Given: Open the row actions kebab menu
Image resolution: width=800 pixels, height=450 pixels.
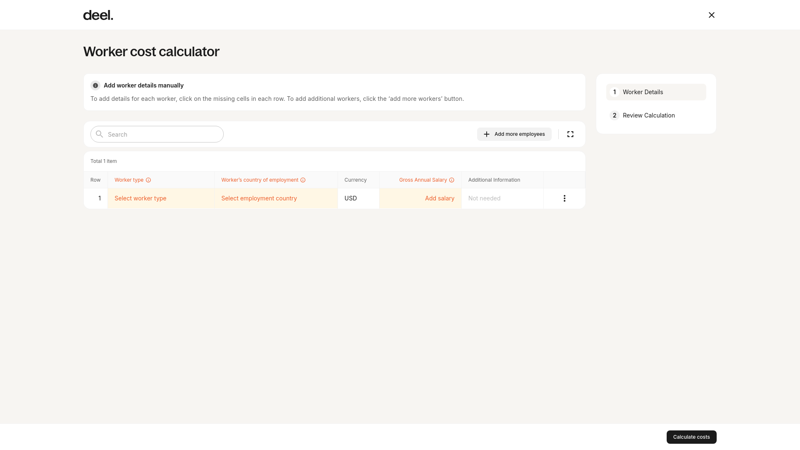Looking at the screenshot, I should click(564, 198).
